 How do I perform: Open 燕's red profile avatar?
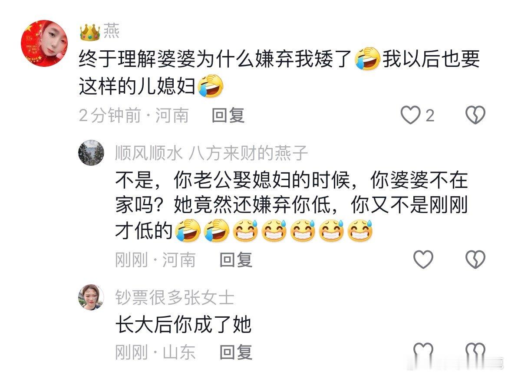click(44, 43)
